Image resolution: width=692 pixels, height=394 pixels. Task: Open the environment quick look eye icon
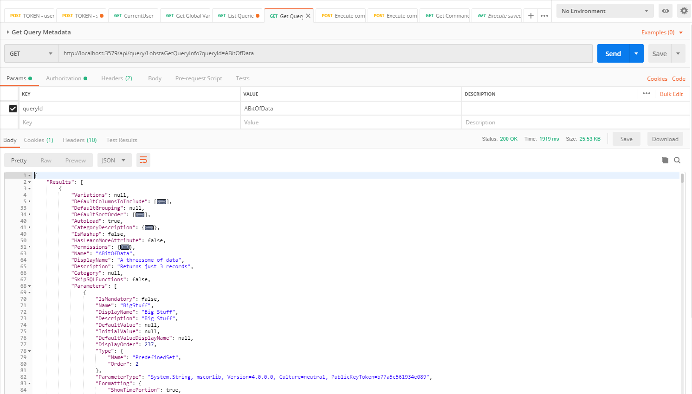tap(665, 11)
